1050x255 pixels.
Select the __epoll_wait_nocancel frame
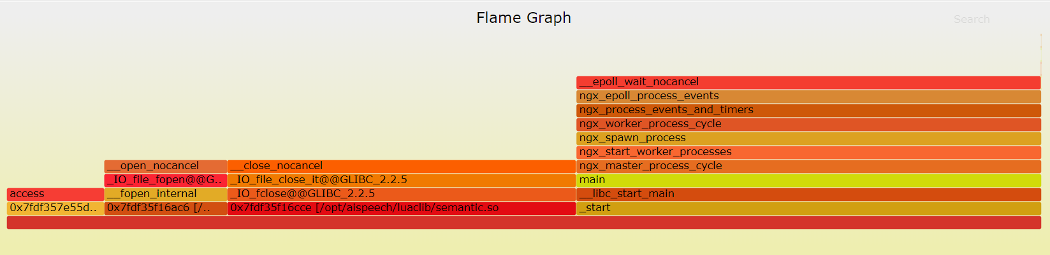click(x=808, y=82)
